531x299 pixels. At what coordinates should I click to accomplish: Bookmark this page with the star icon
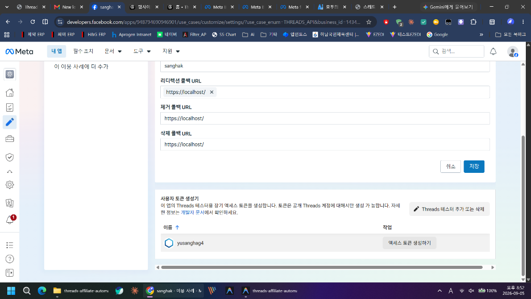point(369,22)
